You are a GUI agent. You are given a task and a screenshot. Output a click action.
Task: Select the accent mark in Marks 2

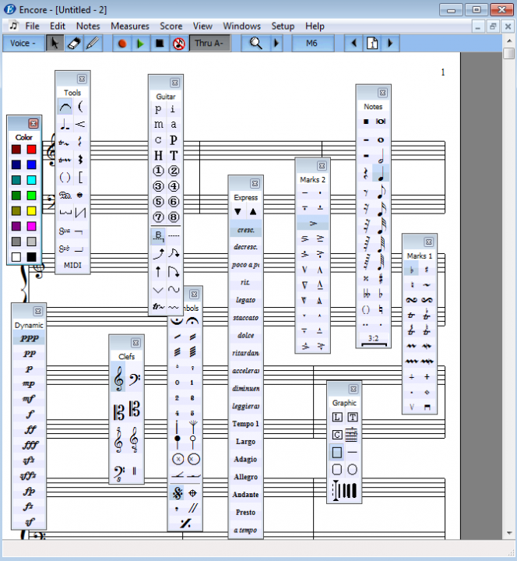click(x=313, y=224)
